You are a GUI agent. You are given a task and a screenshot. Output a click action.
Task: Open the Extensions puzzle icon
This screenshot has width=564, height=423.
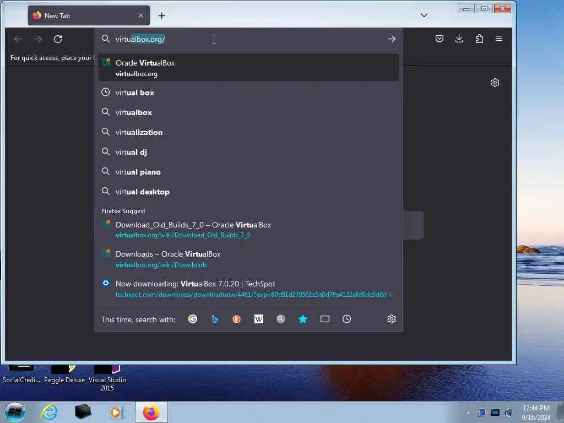pos(479,39)
